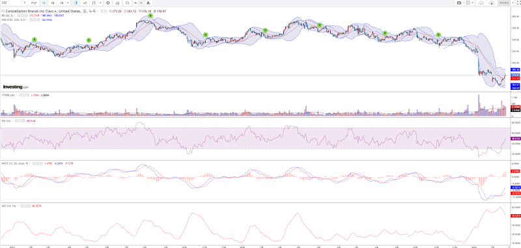Remove the RSI indicator via legend icon
The height and width of the screenshot is (248, 521).
pyautogui.click(x=23, y=121)
